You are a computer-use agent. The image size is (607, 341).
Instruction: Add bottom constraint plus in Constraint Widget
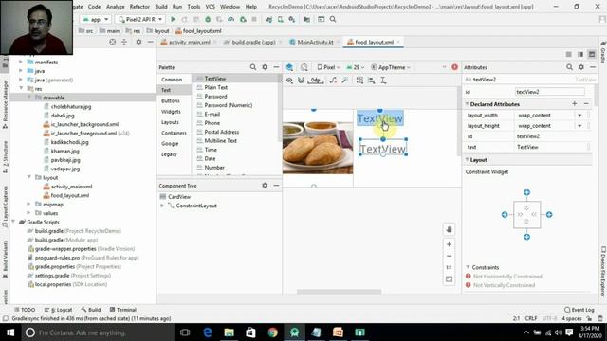click(x=527, y=237)
